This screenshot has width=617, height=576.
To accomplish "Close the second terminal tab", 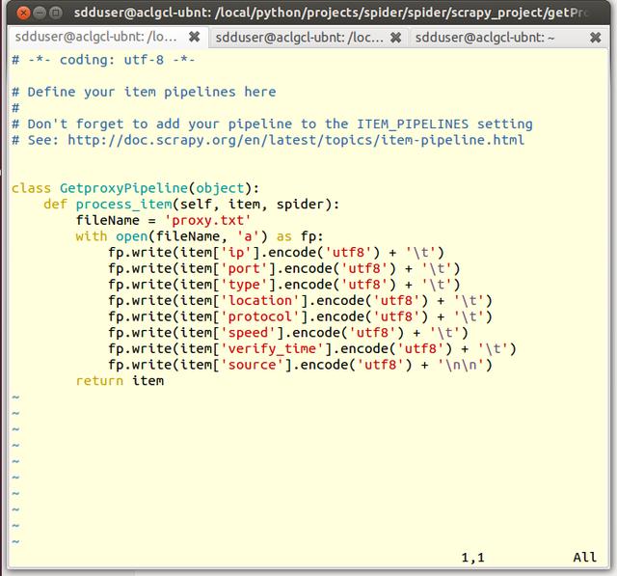I will click(396, 37).
